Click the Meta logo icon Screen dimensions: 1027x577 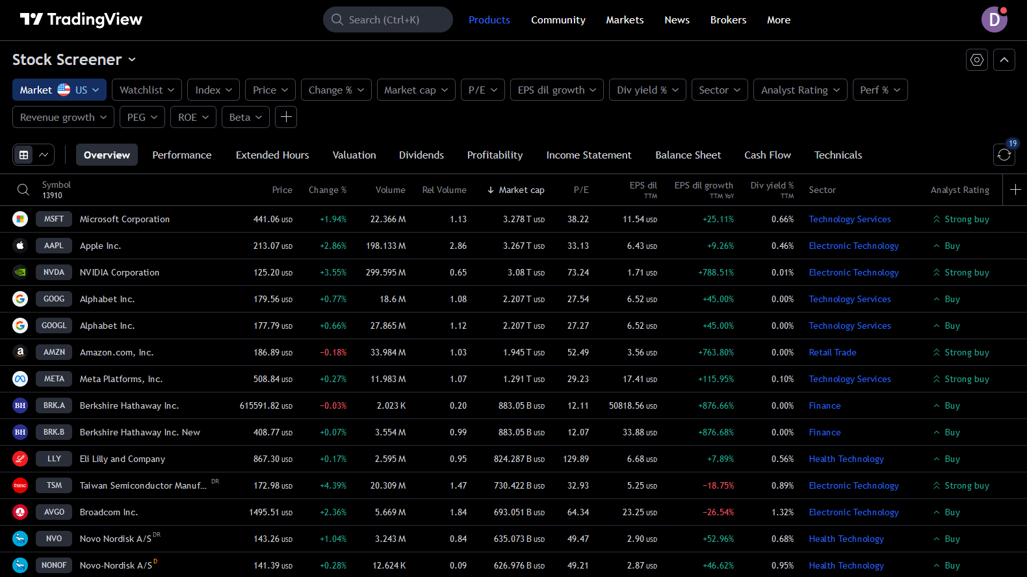(20, 379)
